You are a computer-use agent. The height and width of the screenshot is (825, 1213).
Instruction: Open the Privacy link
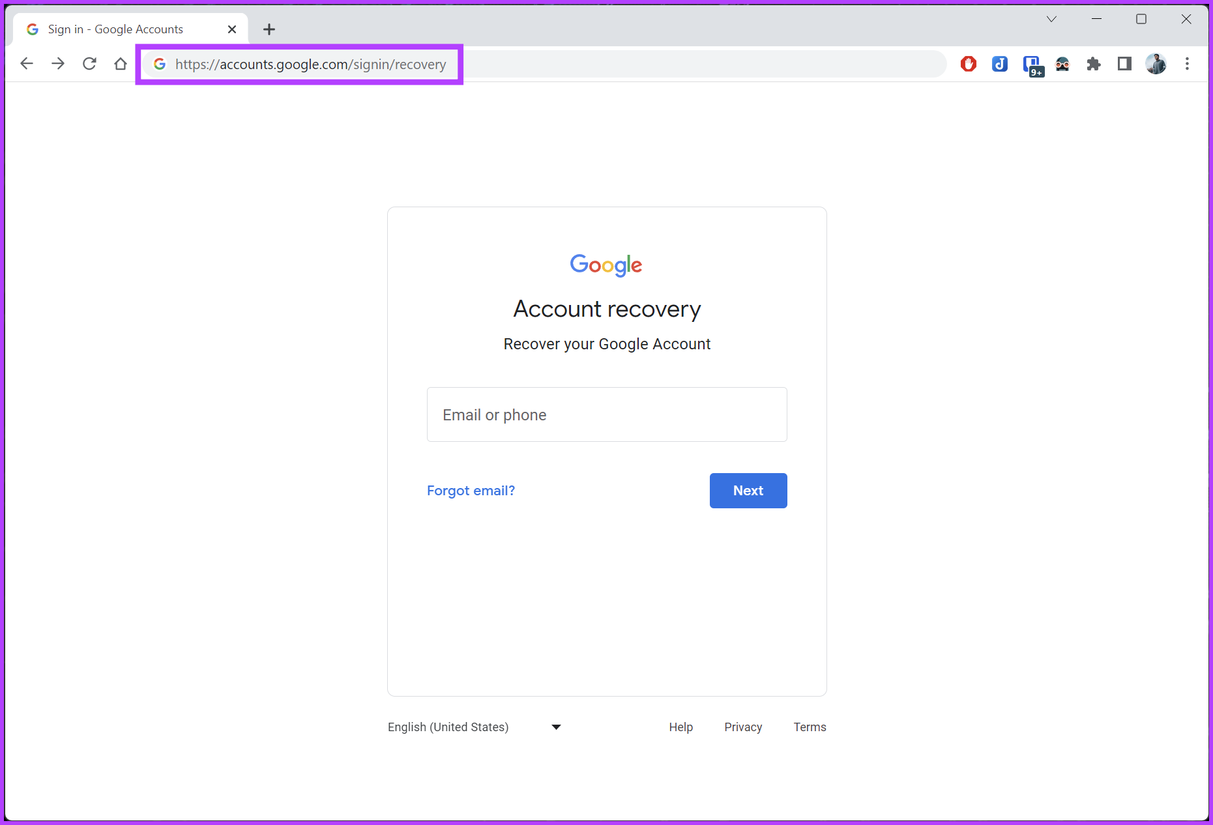click(743, 727)
